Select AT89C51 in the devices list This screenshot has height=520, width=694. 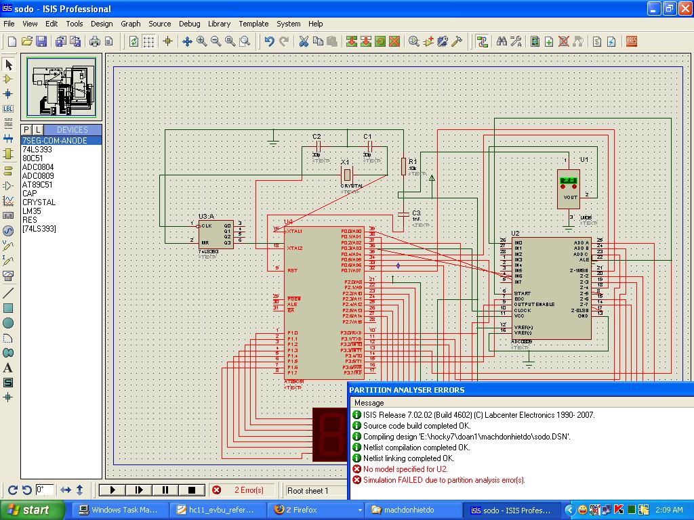point(37,185)
